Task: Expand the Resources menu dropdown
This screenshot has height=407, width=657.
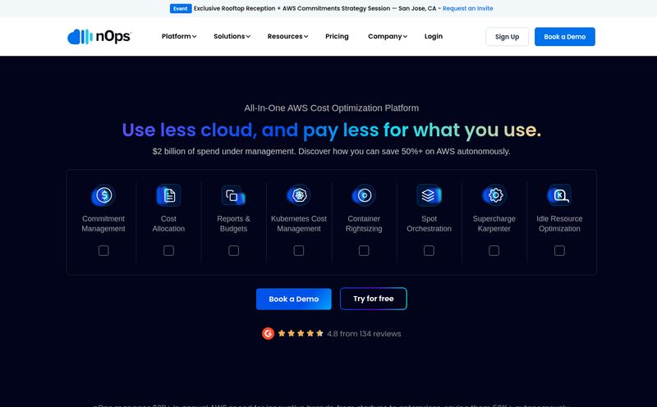Action: 287,36
